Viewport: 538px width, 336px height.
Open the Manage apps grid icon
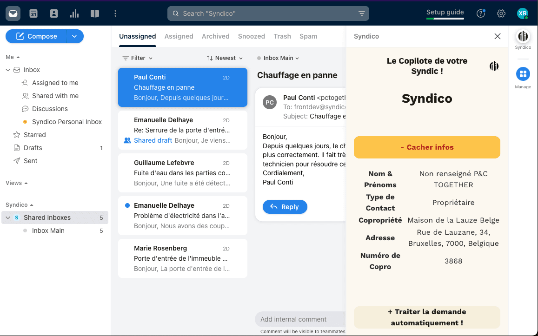[x=523, y=74]
